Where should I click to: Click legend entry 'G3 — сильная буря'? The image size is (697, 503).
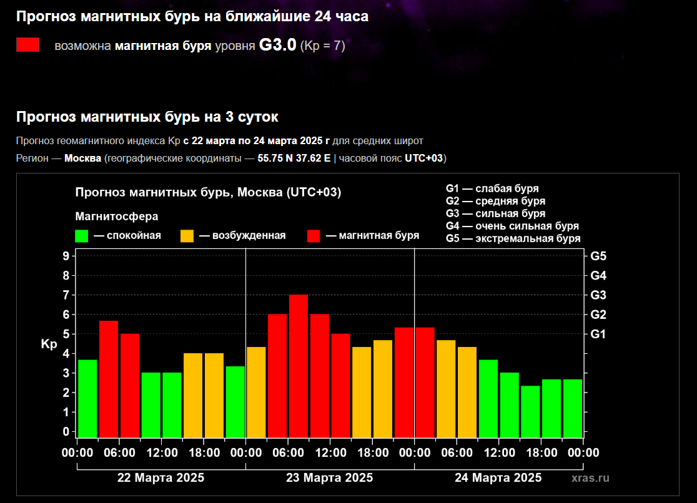pos(496,213)
